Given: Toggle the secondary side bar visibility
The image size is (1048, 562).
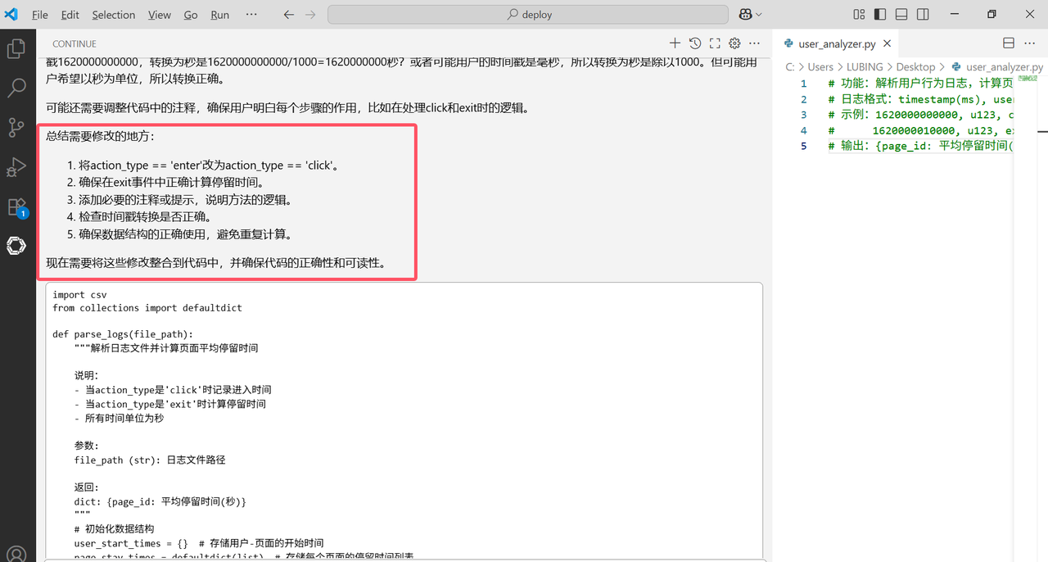Looking at the screenshot, I should 923,15.
